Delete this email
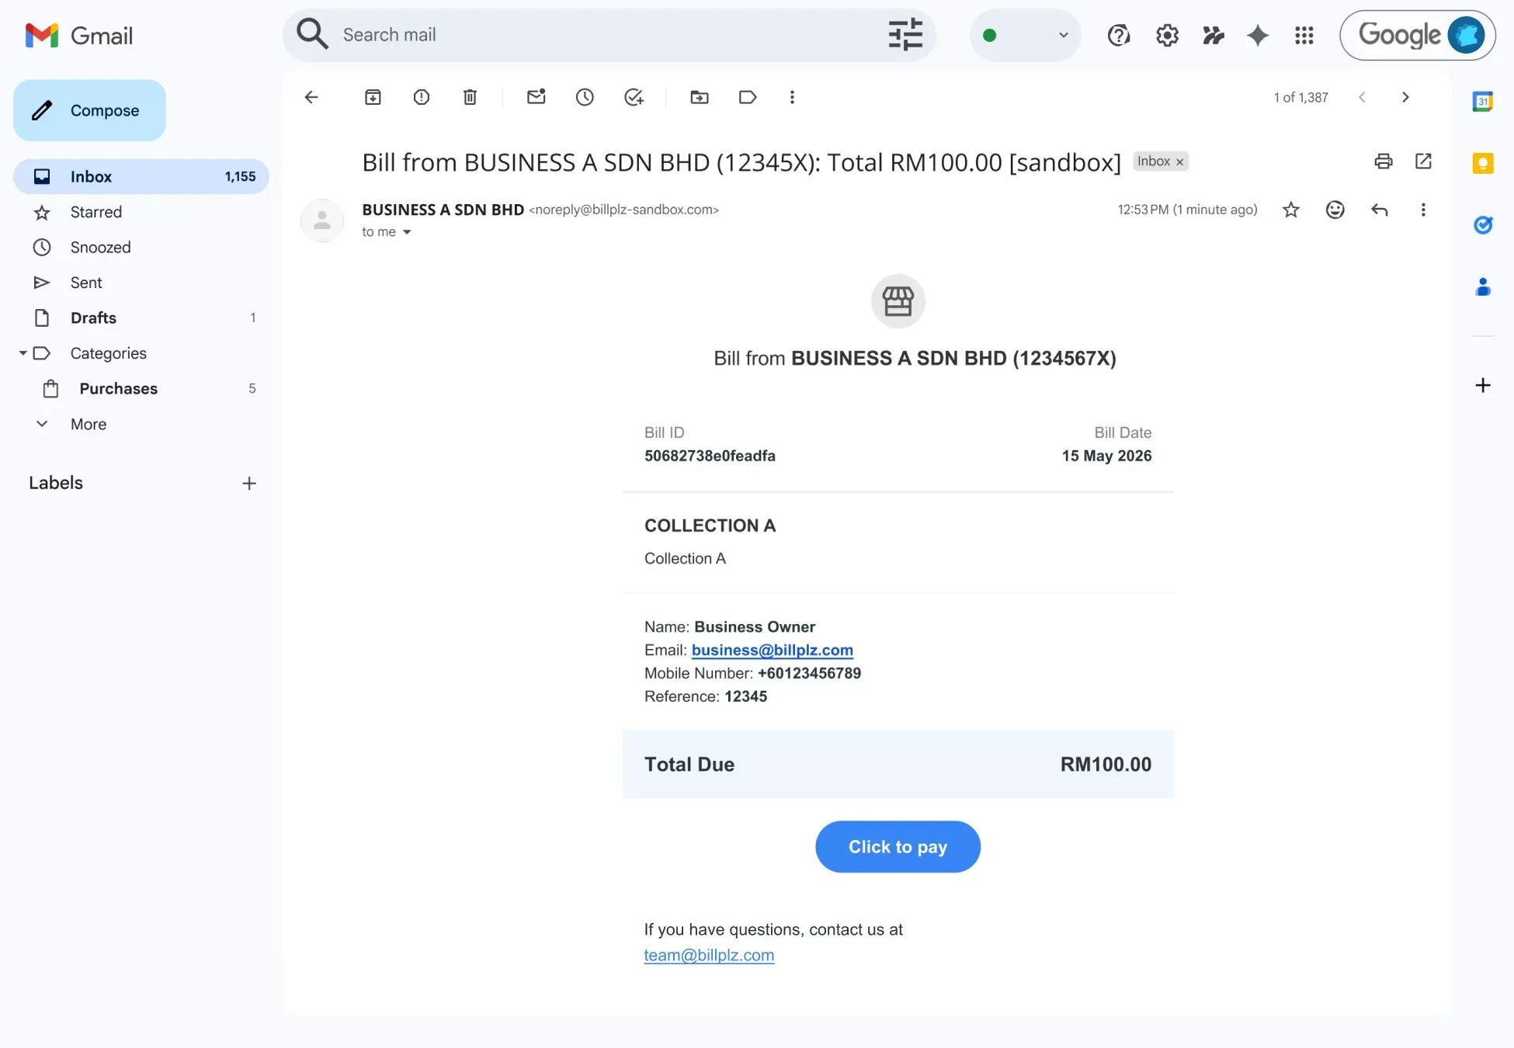The height and width of the screenshot is (1048, 1514). point(470,97)
